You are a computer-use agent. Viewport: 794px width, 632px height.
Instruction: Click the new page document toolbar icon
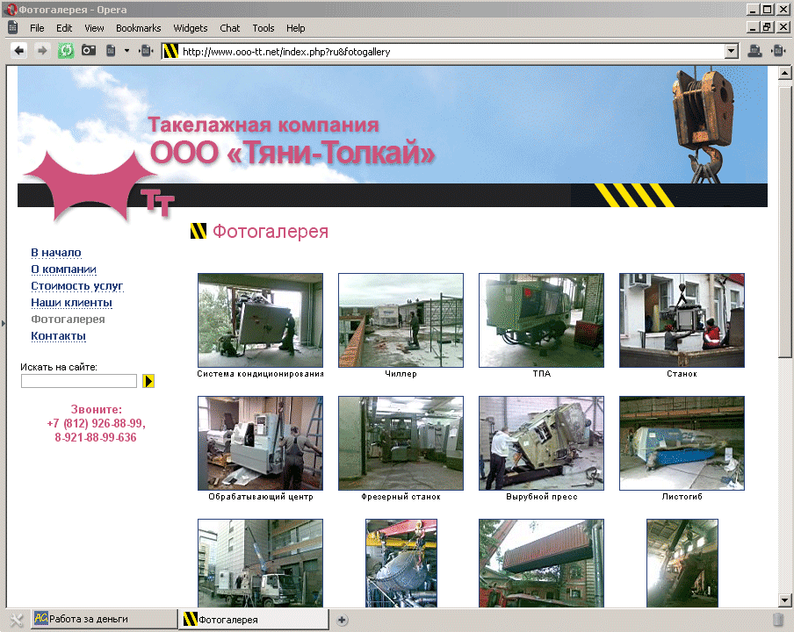pos(111,51)
